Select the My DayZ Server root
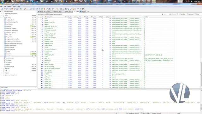The height and width of the screenshot is (114, 202). pyautogui.click(x=8, y=11)
